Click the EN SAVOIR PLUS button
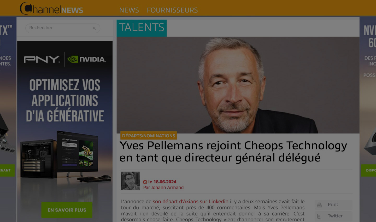This screenshot has height=222, width=376. [x=67, y=210]
